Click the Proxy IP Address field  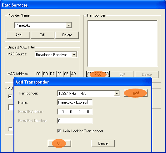(75, 112)
